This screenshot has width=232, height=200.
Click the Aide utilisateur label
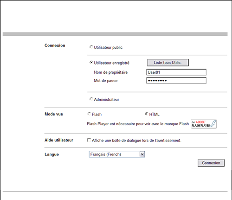[x=59, y=140]
